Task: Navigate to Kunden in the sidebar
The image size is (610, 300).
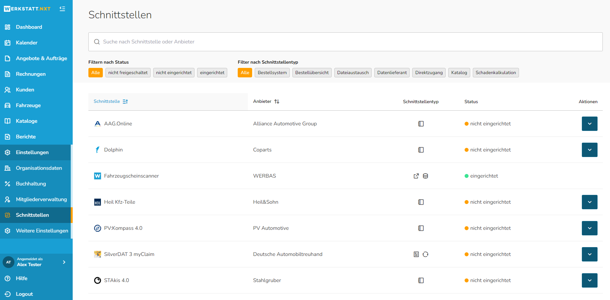Action: pyautogui.click(x=36, y=90)
